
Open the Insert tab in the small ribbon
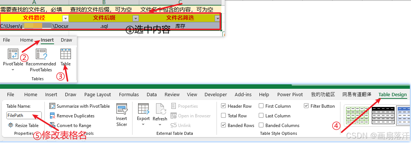click(47, 40)
